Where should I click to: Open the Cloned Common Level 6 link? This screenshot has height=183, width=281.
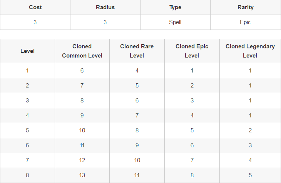point(82,71)
